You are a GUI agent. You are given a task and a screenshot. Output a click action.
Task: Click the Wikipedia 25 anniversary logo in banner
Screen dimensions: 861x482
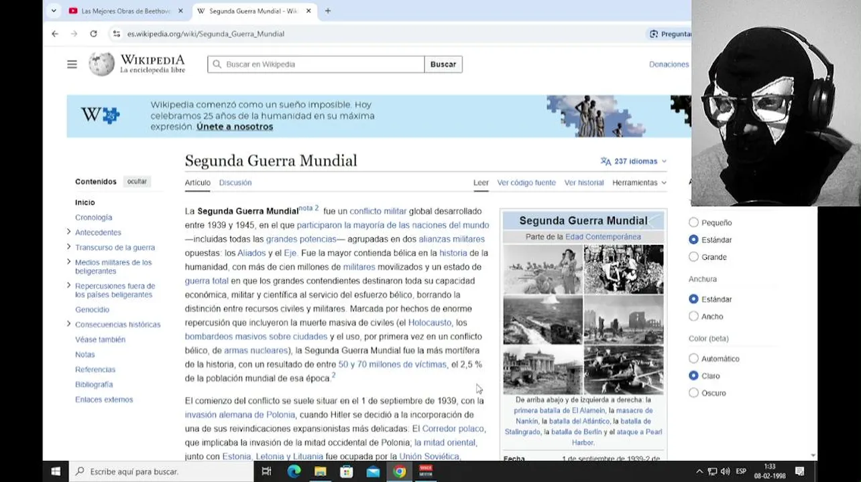click(100, 115)
